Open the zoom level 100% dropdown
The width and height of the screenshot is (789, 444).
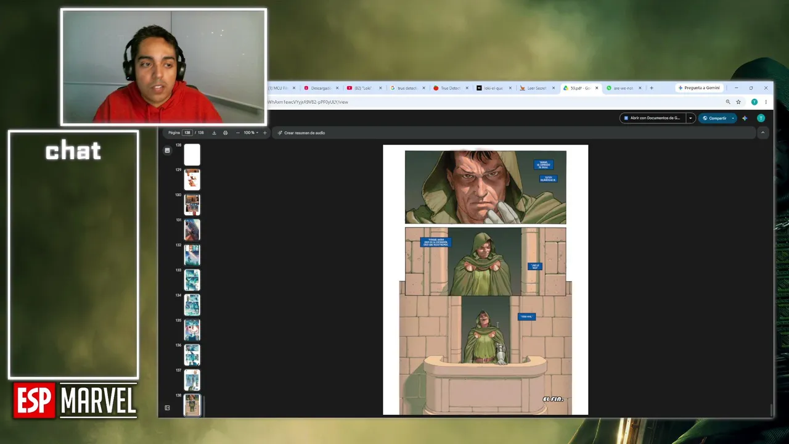coord(251,133)
